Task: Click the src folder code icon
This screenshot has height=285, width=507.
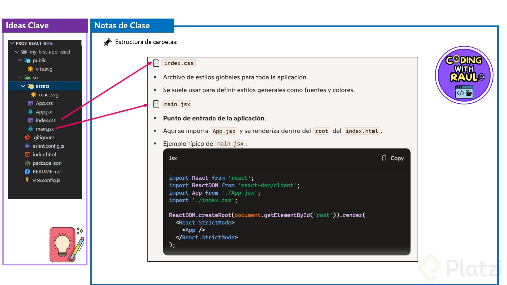Action: 27,78
